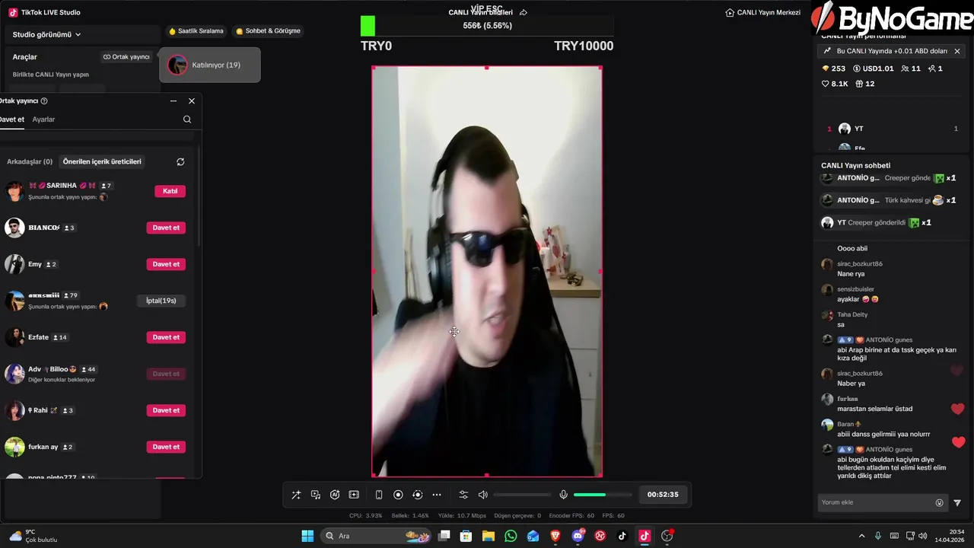Click the stream timer 00:52:35

pos(663,495)
